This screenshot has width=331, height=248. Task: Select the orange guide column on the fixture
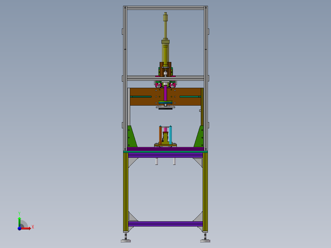(x=160, y=135)
